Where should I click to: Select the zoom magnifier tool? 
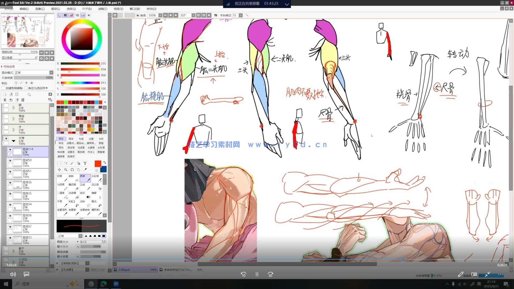pos(66,170)
